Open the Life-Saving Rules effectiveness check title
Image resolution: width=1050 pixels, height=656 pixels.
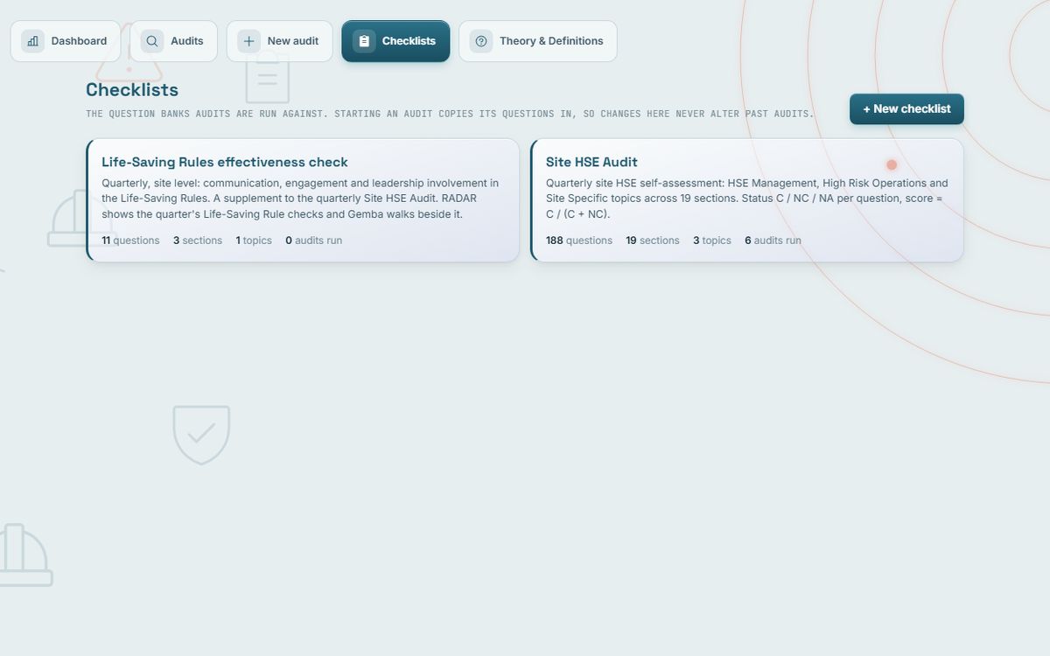[x=225, y=162]
